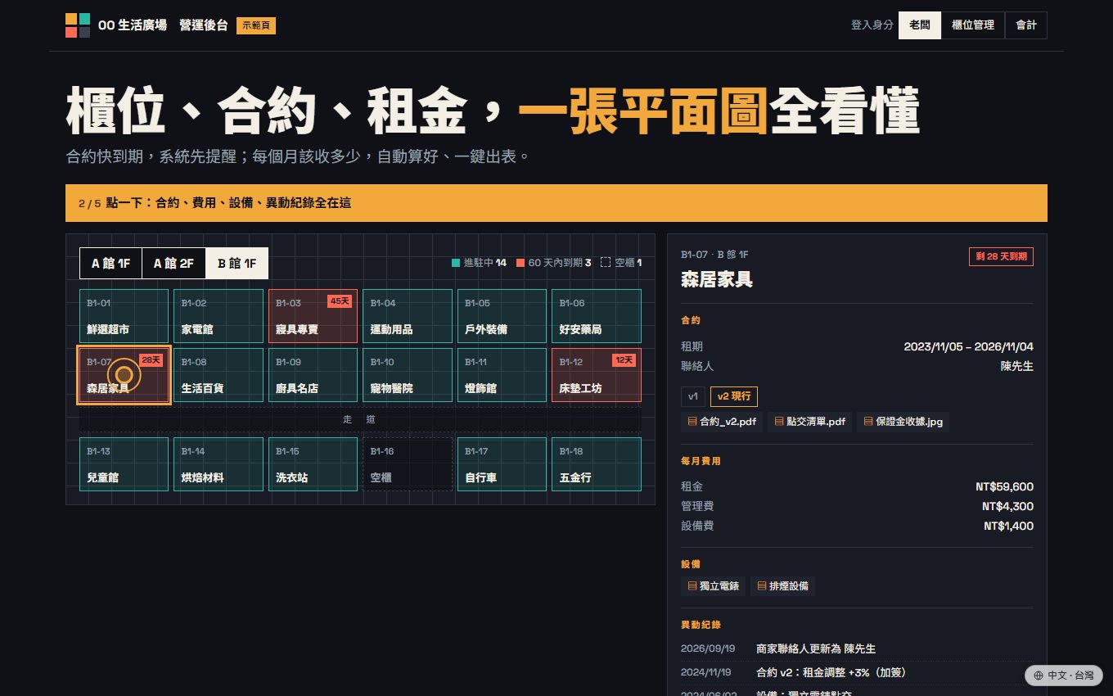The image size is (1113, 696).
Task: Click the file icon on 合約_v2.pdf
Action: click(692, 422)
